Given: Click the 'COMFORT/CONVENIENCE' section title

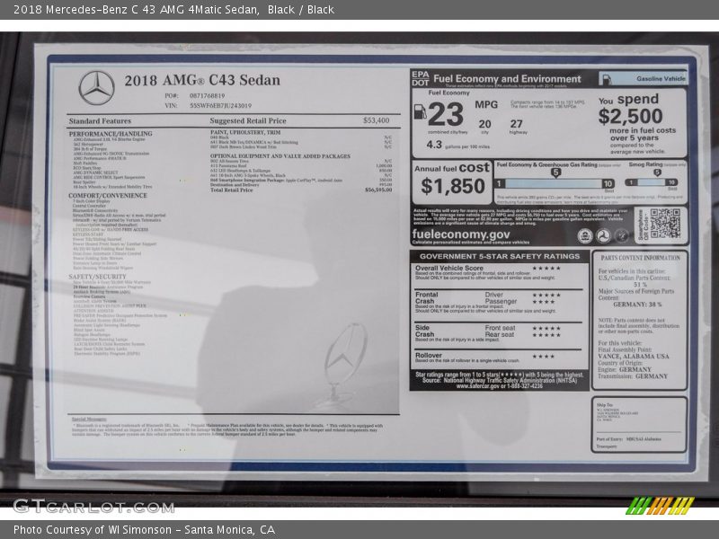Looking at the screenshot, I should point(108,195).
